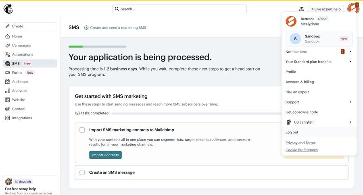The height and width of the screenshot is (195, 363).
Task: Click the Create an SMS message heading
Action: coord(112,172)
